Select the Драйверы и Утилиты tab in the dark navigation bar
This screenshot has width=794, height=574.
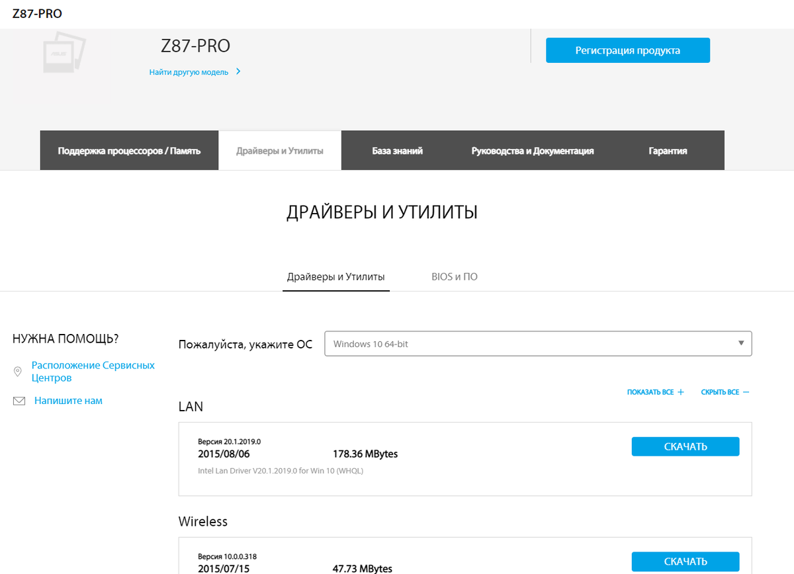[280, 151]
